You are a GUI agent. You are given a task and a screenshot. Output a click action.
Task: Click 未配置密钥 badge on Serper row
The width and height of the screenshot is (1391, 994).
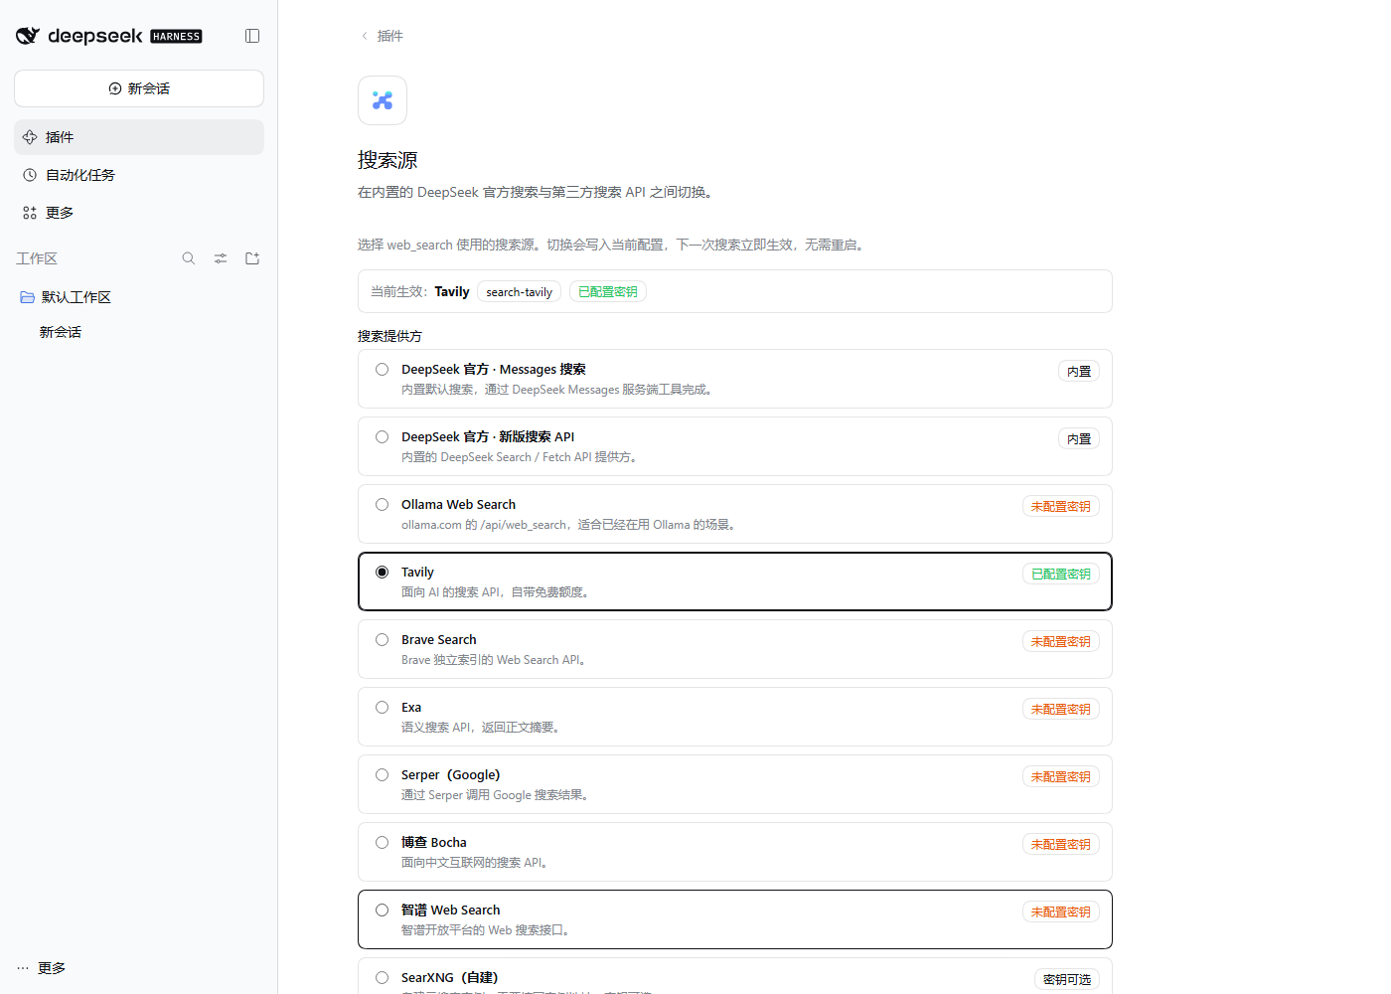tap(1061, 777)
